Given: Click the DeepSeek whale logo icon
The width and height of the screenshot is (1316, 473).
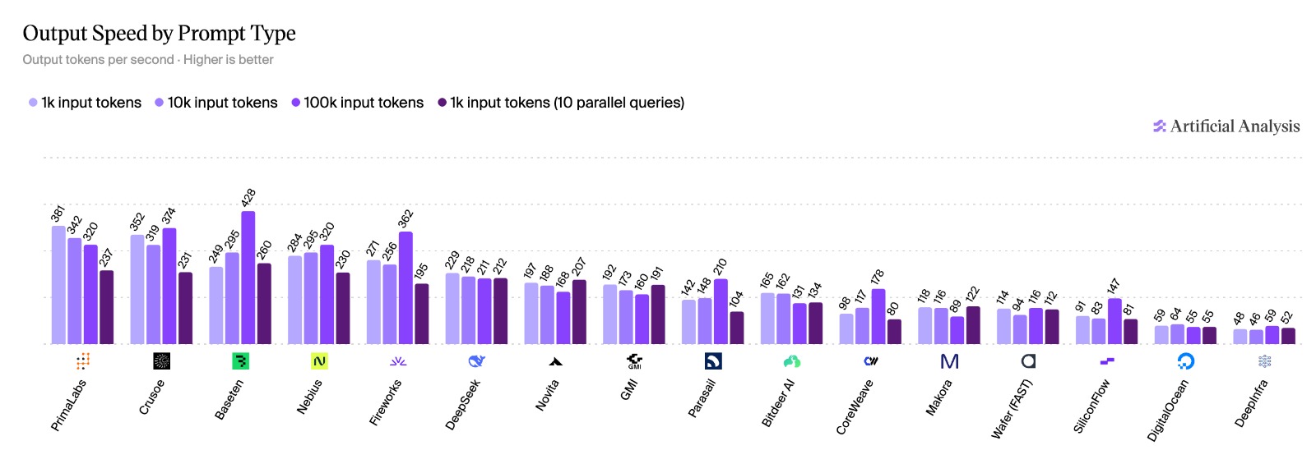Looking at the screenshot, I should pyautogui.click(x=477, y=360).
